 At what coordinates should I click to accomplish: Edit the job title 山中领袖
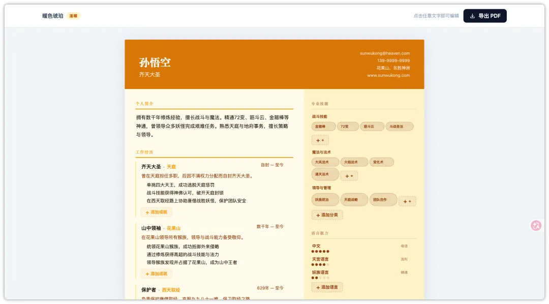[151, 228]
